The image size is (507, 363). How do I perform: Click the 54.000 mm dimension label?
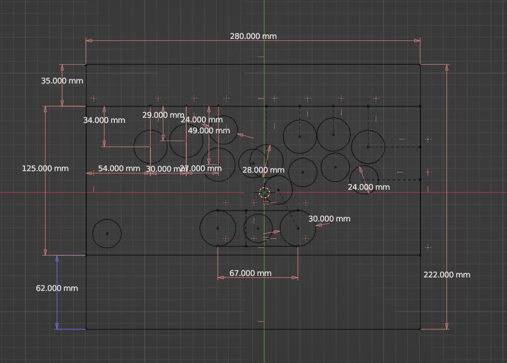pos(119,169)
